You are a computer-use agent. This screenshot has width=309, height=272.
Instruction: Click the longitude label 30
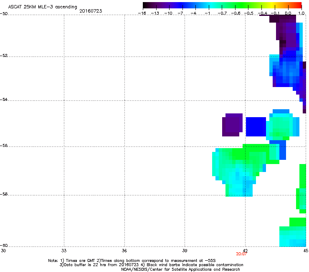pos(3,251)
